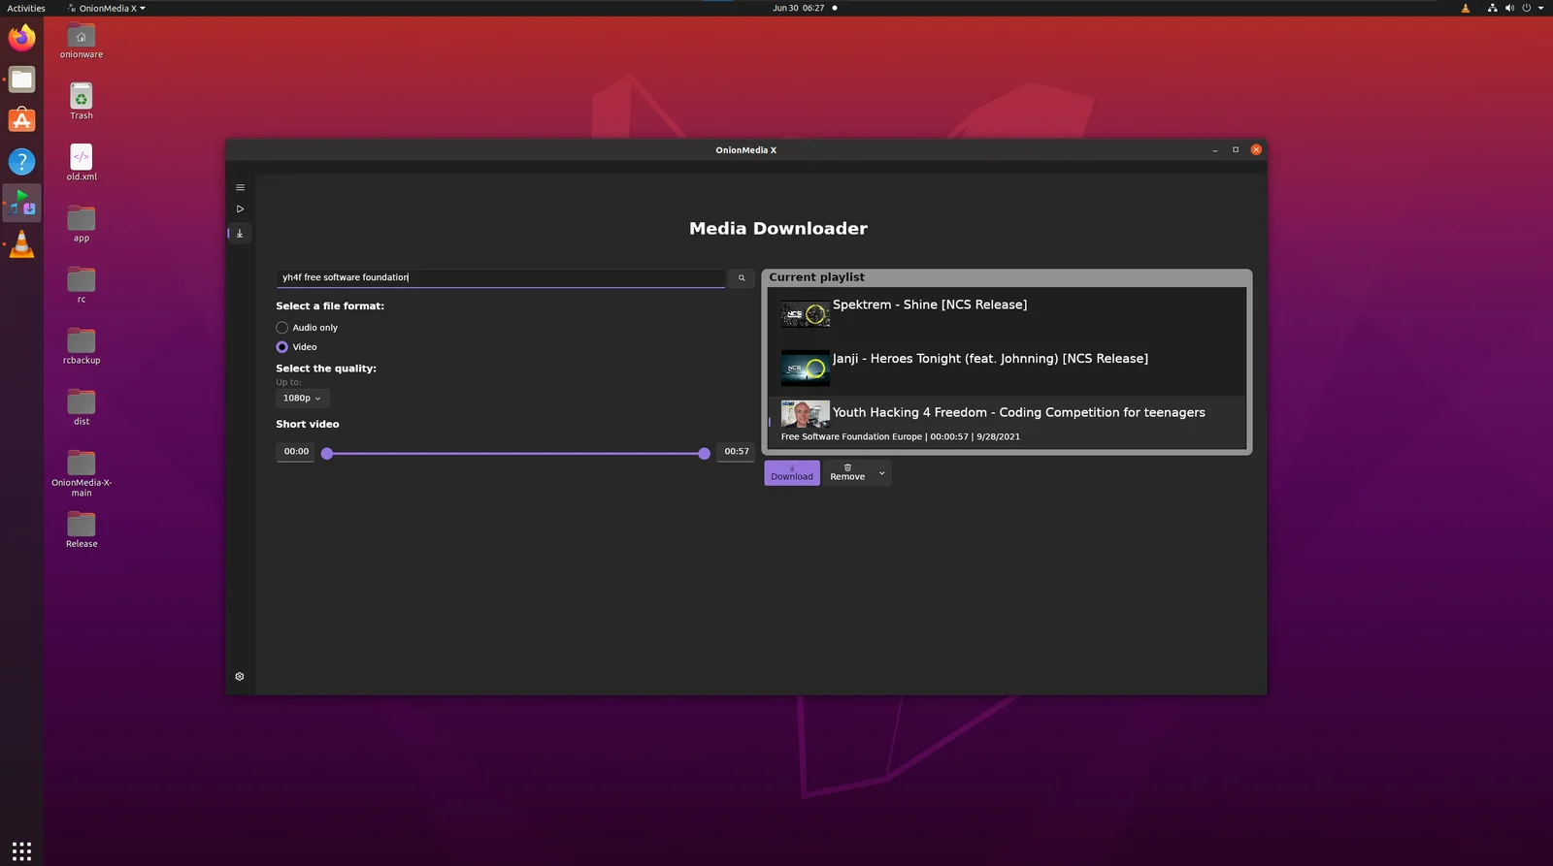Screen dimensions: 1553x866
Task: Focus the search field containing 'yh4f free software foundation'
Action: point(501,278)
